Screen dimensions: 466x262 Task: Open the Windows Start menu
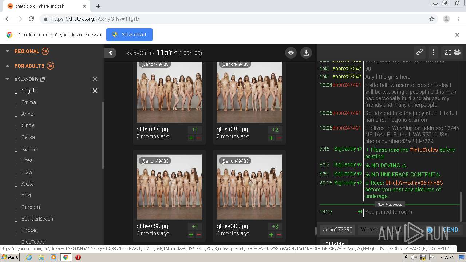(x=10, y=257)
